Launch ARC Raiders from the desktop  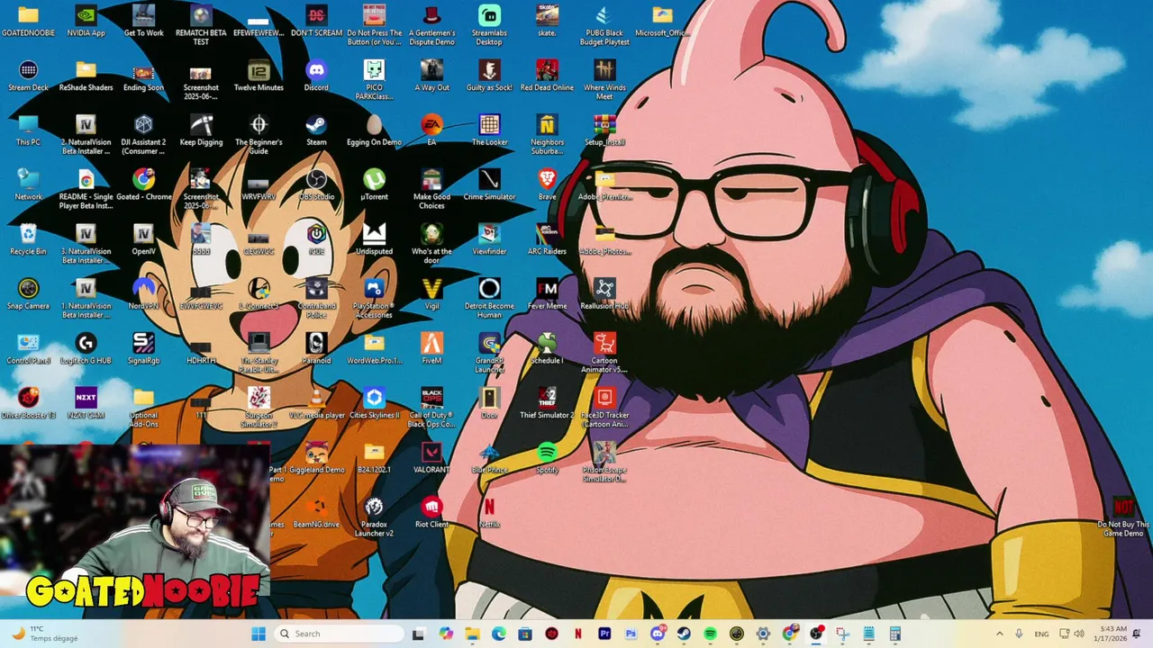[547, 240]
